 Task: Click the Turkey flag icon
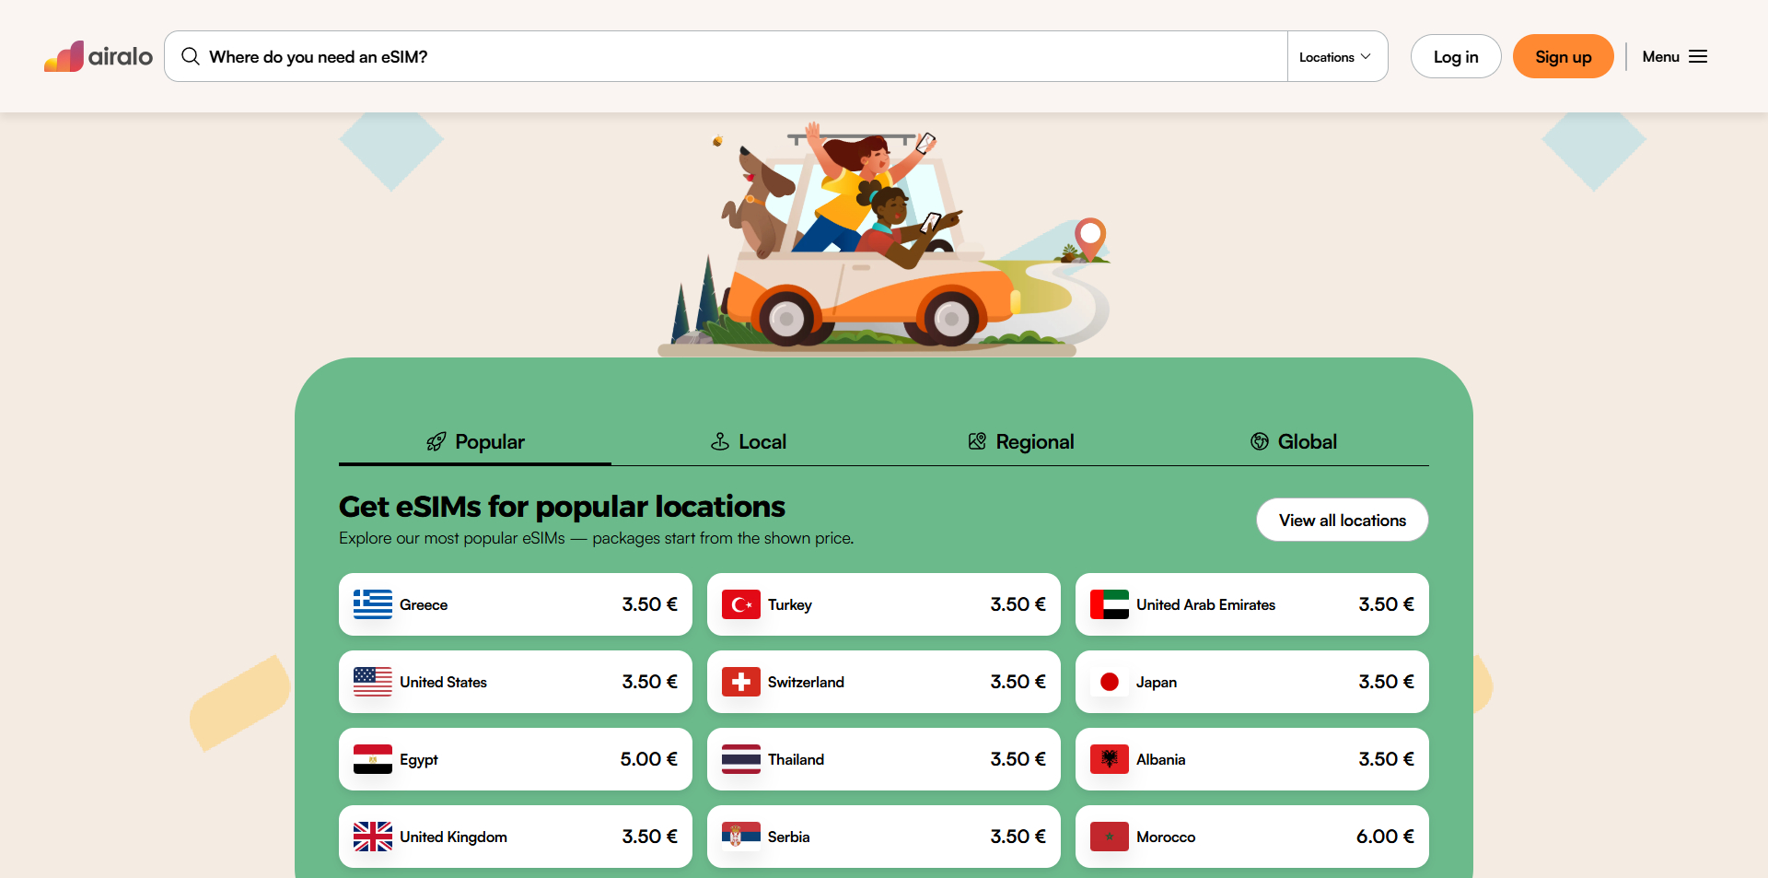[x=740, y=604]
